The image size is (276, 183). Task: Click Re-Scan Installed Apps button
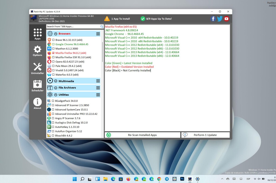(142, 135)
